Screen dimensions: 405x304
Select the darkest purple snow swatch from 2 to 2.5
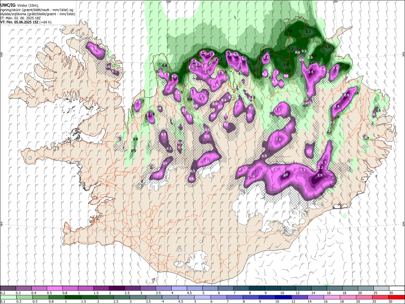[x=116, y=288]
